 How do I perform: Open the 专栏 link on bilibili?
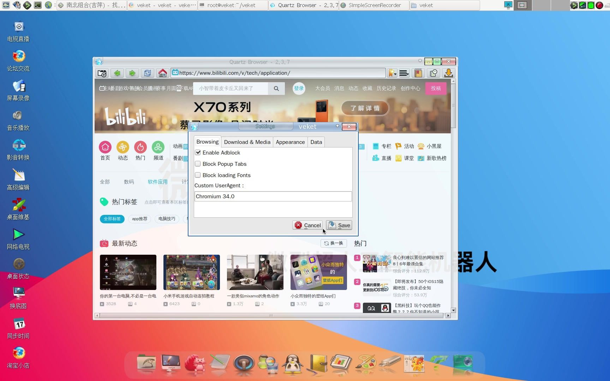(382, 146)
